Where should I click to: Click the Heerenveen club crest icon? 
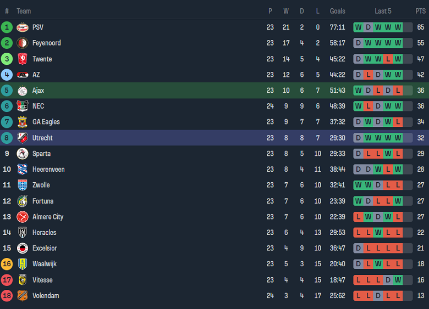coord(23,170)
